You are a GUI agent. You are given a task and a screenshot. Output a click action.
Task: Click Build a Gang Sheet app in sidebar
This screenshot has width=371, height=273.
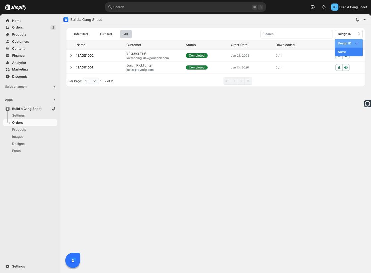pos(27,109)
